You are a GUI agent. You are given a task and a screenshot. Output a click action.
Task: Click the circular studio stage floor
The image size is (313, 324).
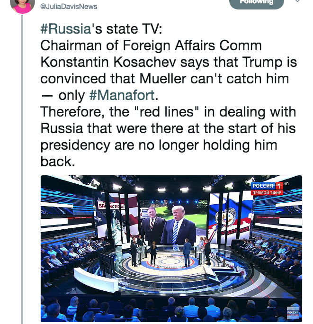tap(168, 262)
